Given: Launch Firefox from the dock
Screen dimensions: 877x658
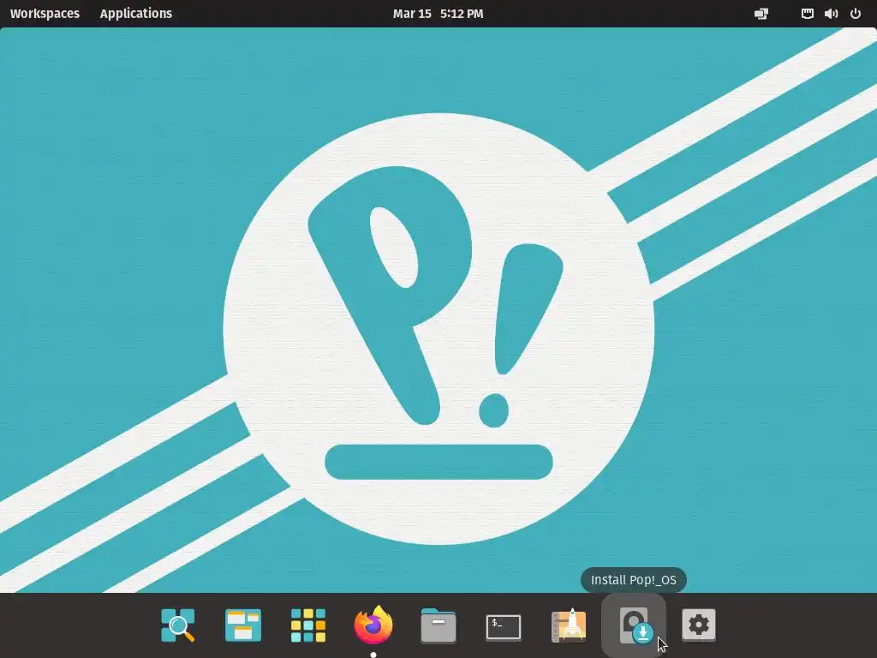Looking at the screenshot, I should point(373,625).
